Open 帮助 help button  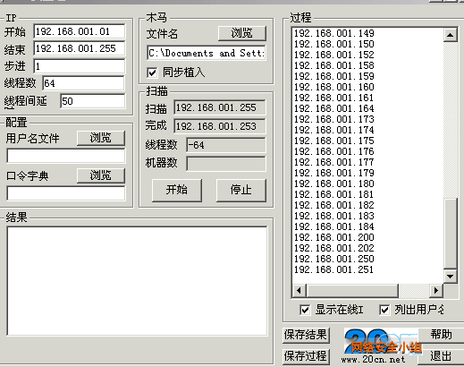(x=441, y=335)
